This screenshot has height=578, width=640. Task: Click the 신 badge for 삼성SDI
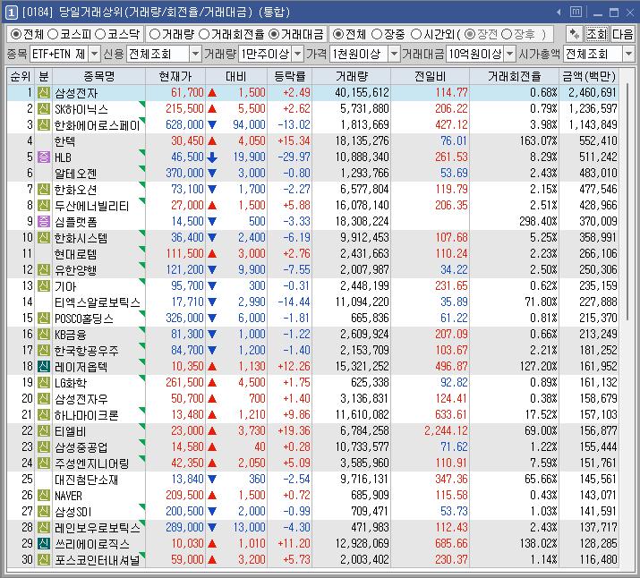pyautogui.click(x=44, y=512)
